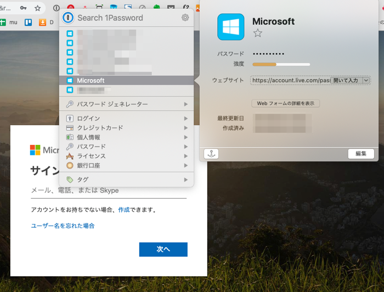Select the Microsoft login entry
384x292 pixels.
click(126, 81)
